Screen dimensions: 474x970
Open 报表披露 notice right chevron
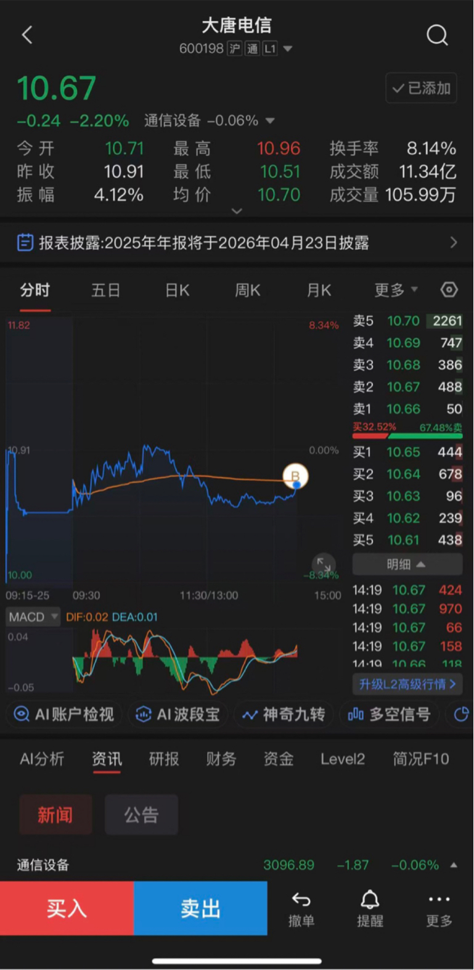click(x=454, y=242)
